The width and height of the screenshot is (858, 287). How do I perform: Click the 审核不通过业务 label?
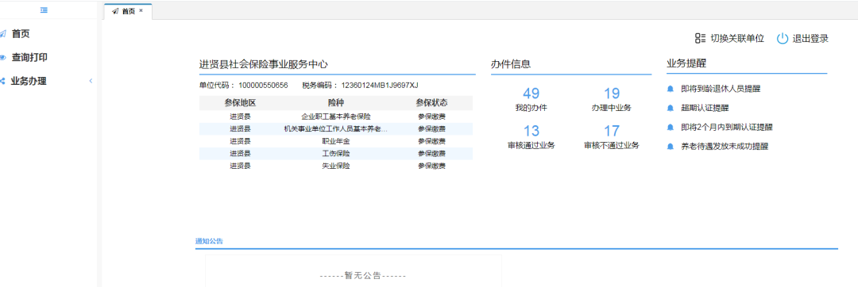tap(611, 146)
